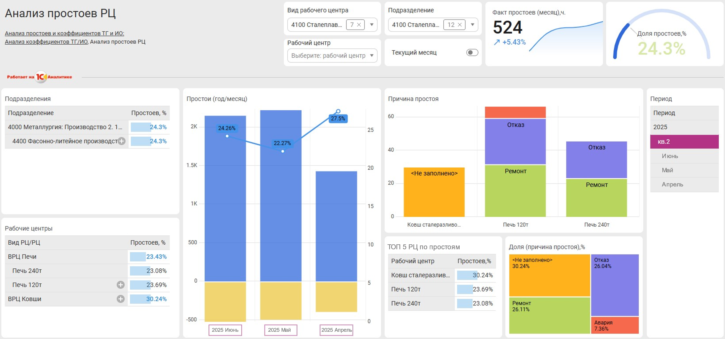Click the Апрель period entry
The image size is (725, 339).
point(672,184)
